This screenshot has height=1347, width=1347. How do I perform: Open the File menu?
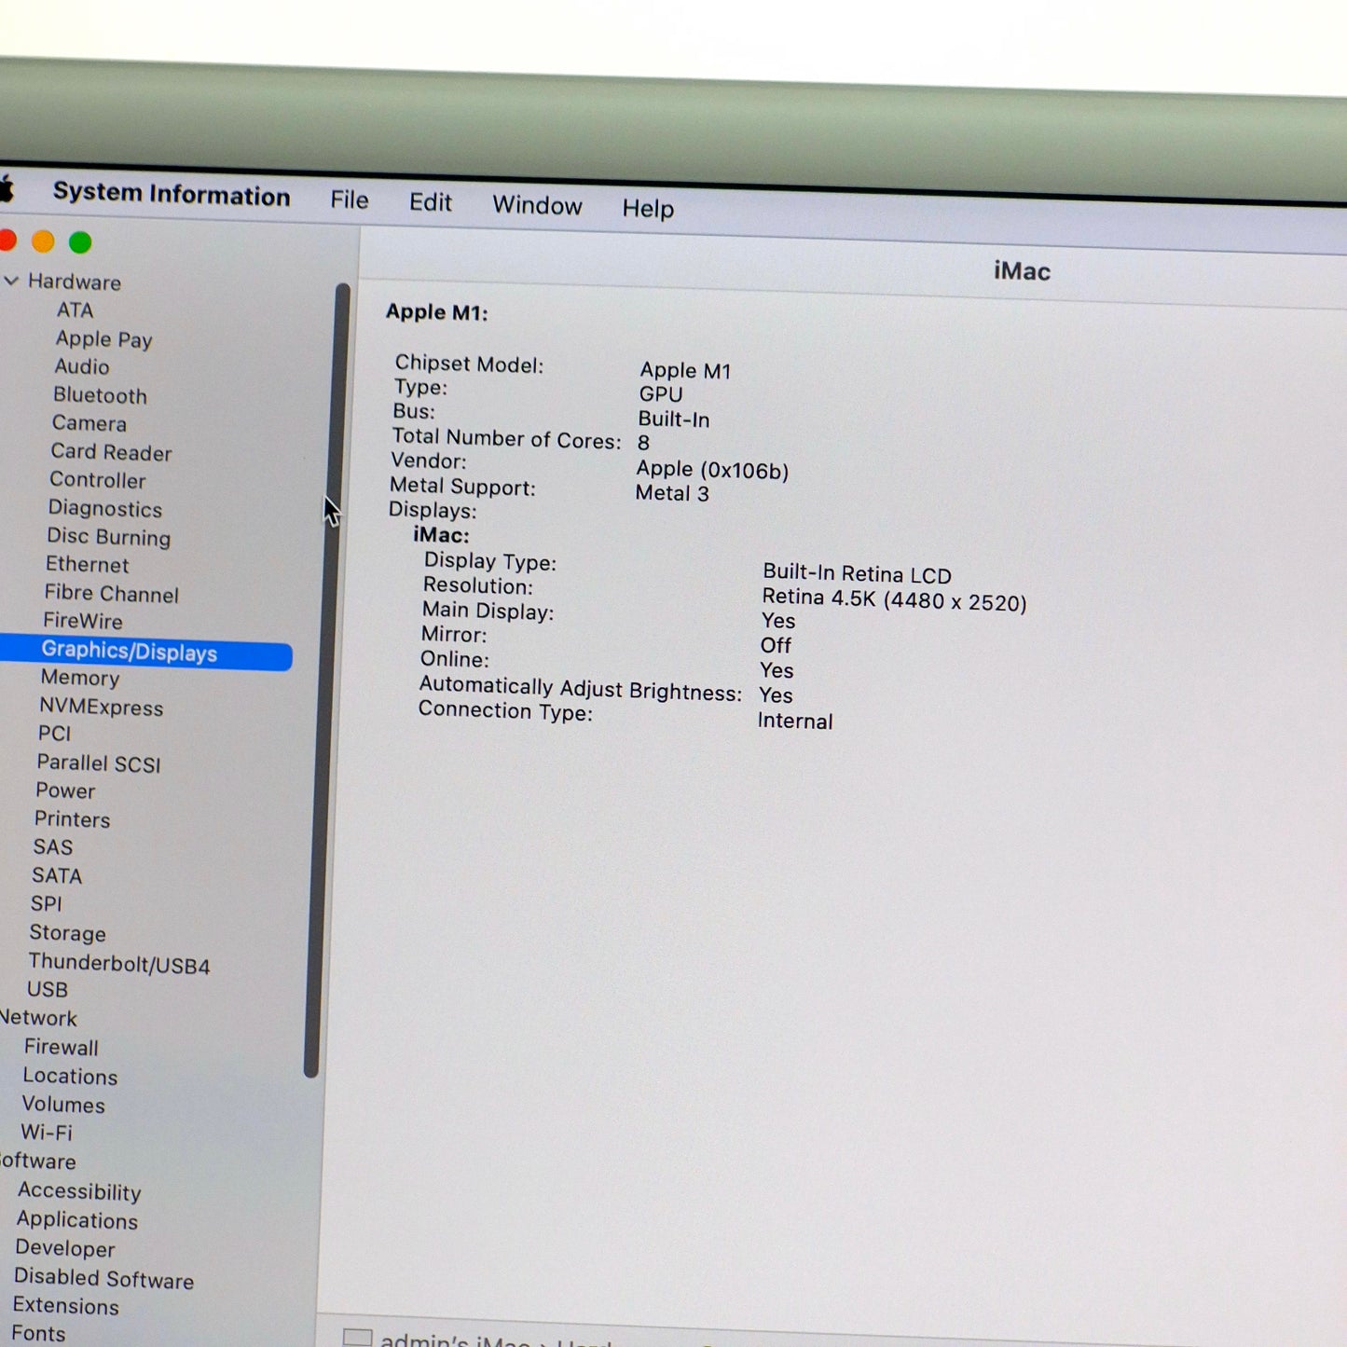pos(348,201)
